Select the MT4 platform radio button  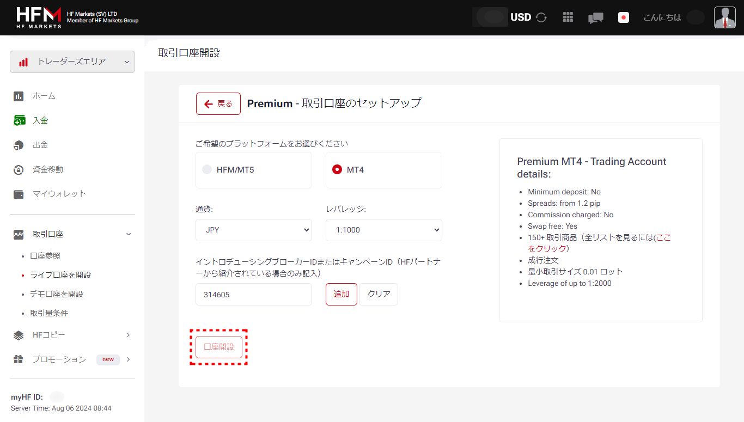click(x=337, y=169)
